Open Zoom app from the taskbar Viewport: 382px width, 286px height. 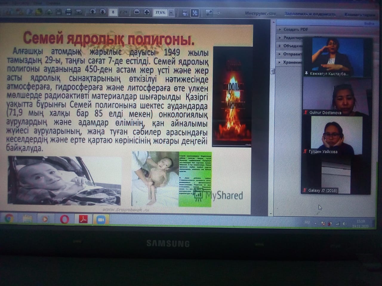tap(101, 219)
